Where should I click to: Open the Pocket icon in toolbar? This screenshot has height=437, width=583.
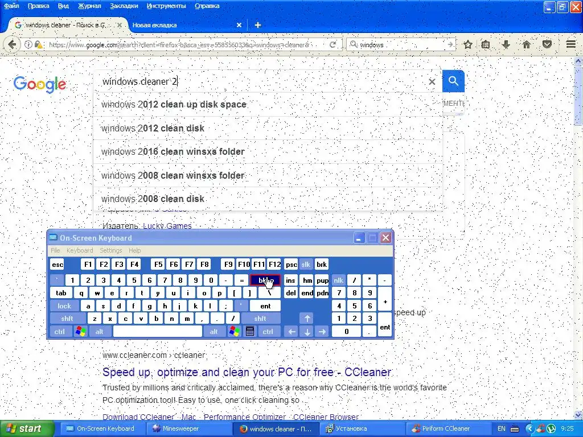(547, 44)
